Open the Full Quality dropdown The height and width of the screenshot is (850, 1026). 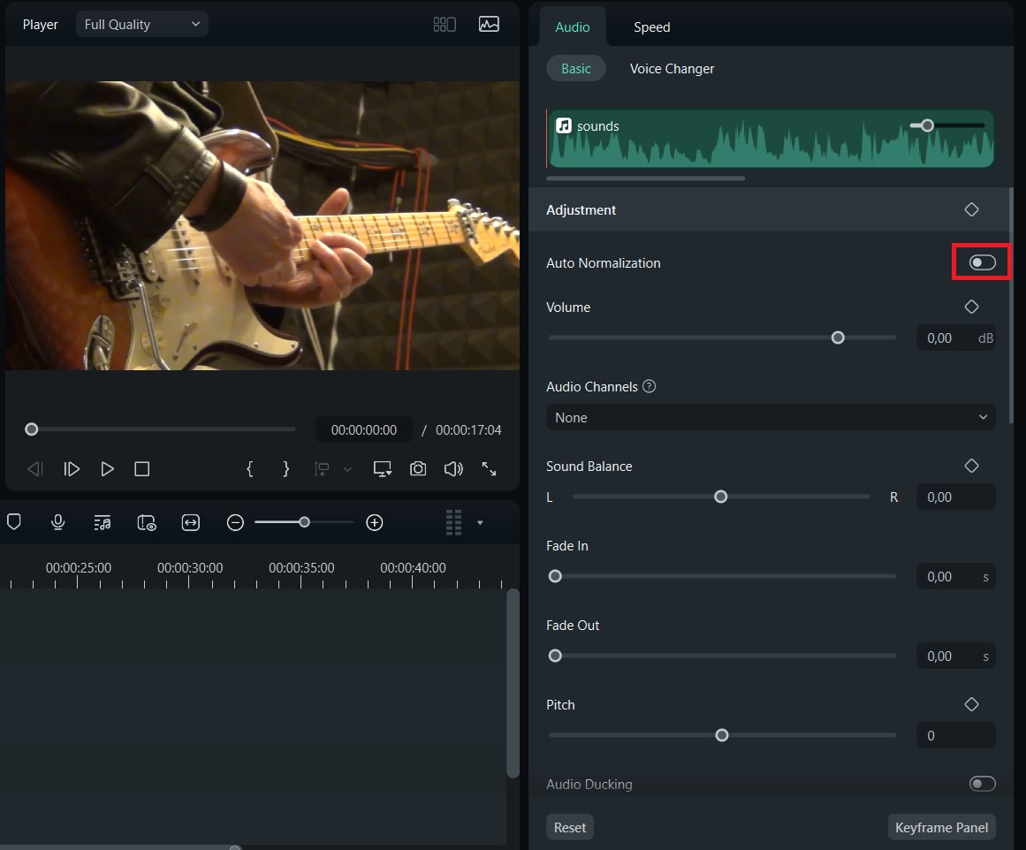coord(142,25)
